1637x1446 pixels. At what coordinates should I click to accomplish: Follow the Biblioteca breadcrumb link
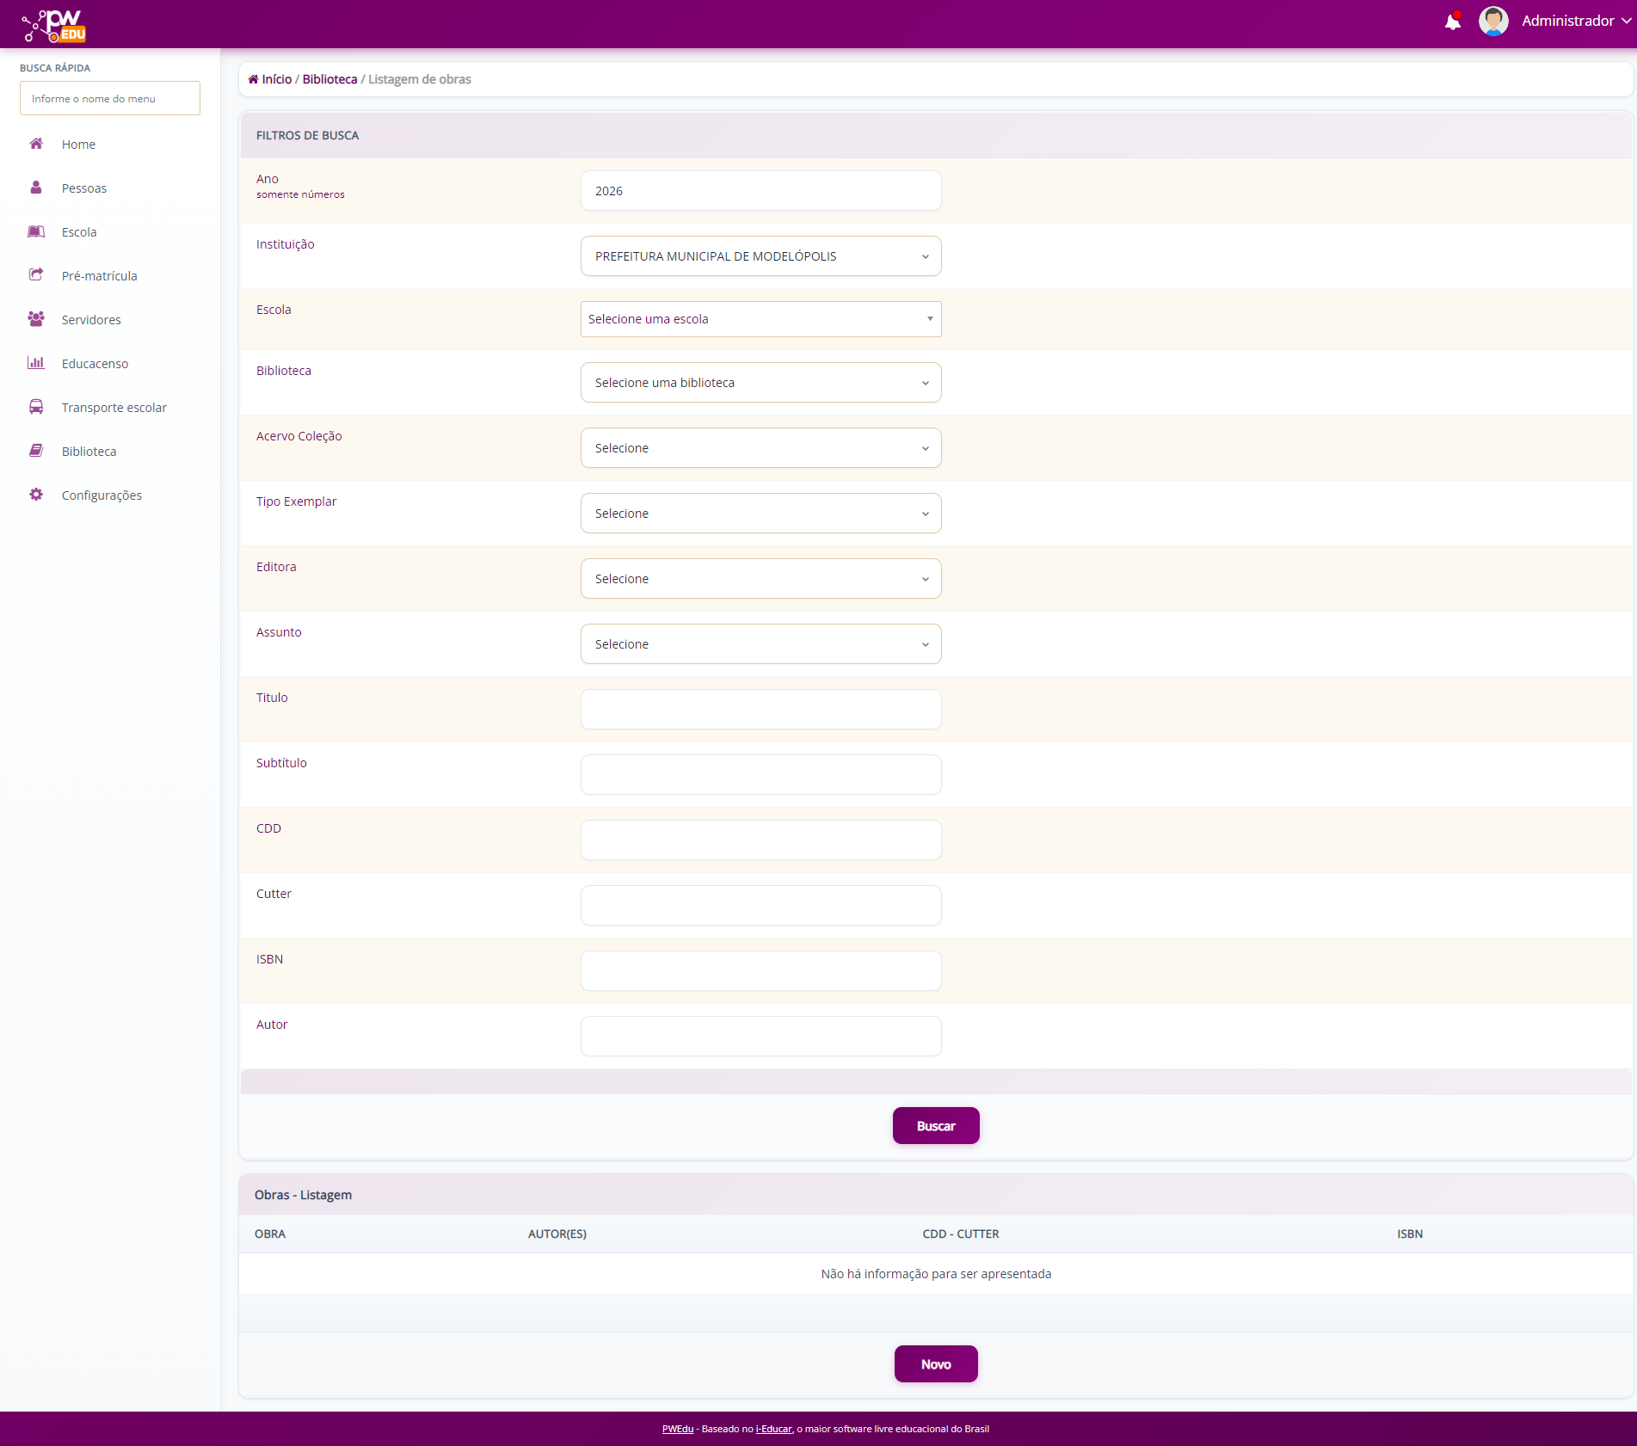tap(329, 79)
